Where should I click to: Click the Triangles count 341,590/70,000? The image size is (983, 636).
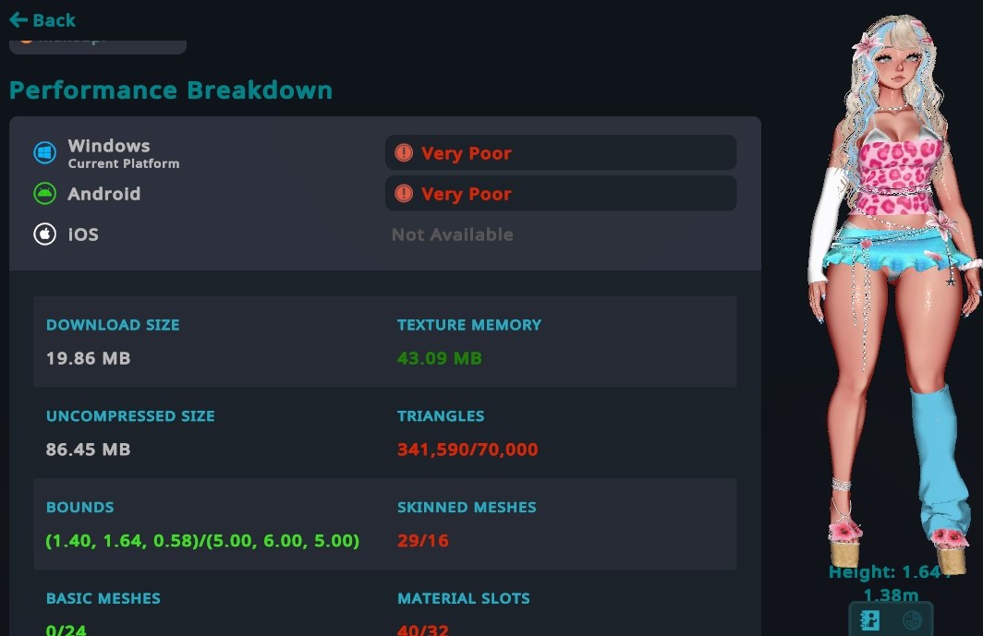467,450
